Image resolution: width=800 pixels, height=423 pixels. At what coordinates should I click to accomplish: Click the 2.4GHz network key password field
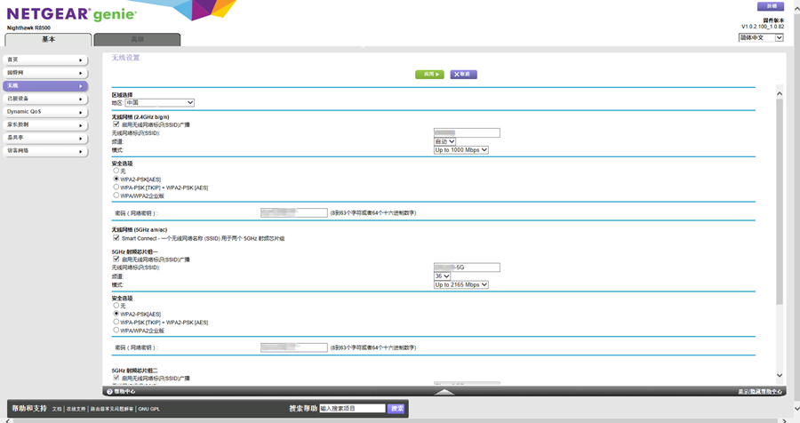294,213
